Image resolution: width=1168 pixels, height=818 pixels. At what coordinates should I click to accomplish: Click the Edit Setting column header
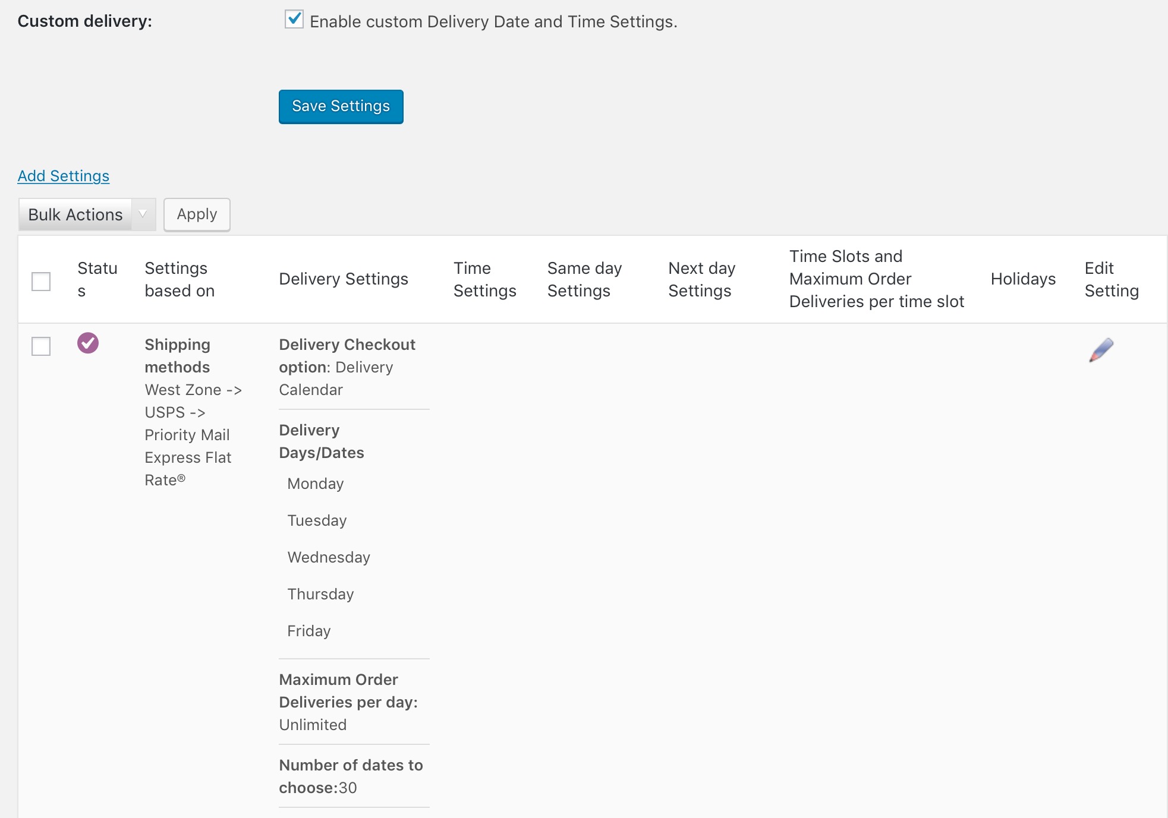1111,279
